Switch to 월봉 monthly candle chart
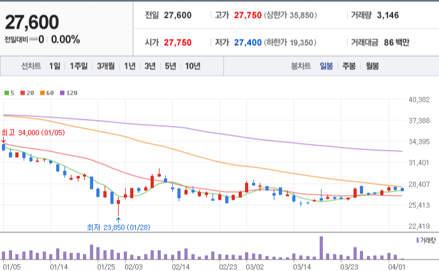The image size is (439, 271). point(373,66)
